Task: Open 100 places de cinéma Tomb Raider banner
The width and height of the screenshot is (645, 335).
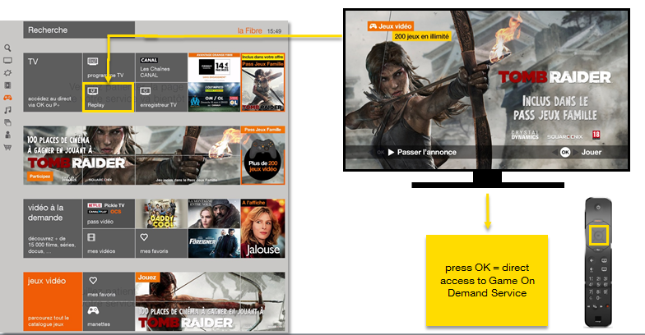Action: pyautogui.click(x=132, y=156)
